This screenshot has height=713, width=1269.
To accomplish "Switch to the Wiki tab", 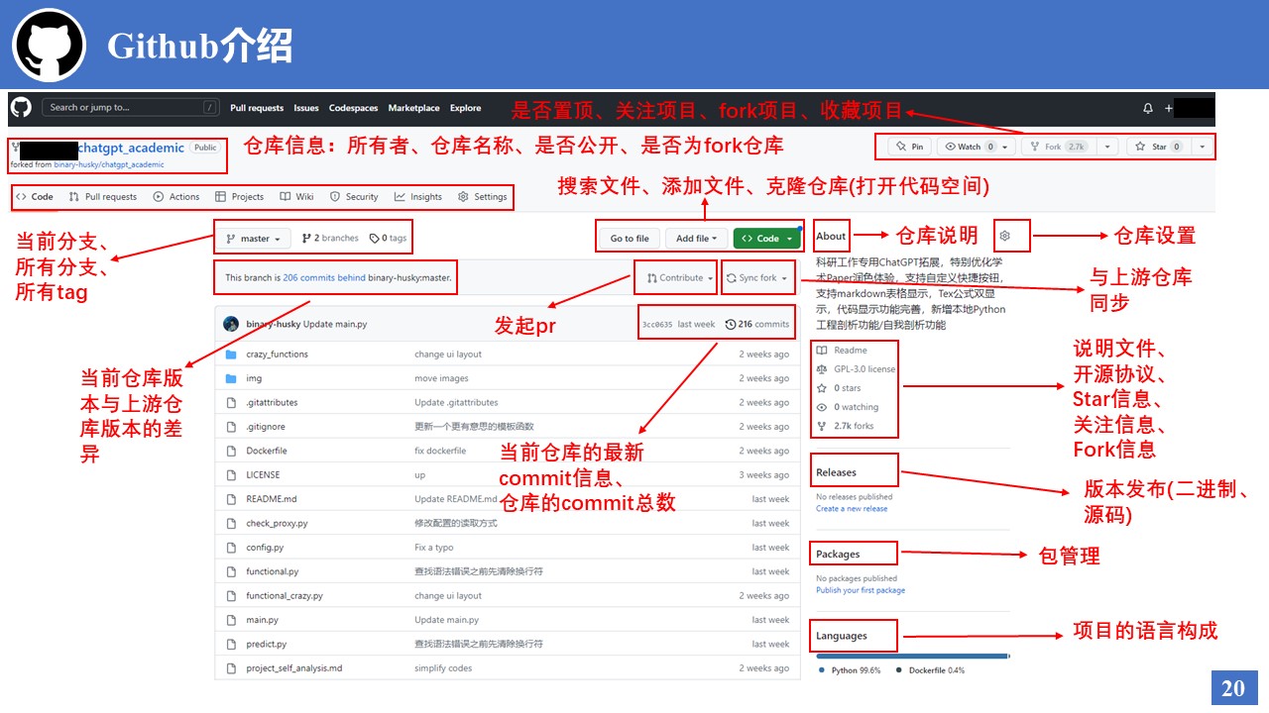I will (296, 197).
